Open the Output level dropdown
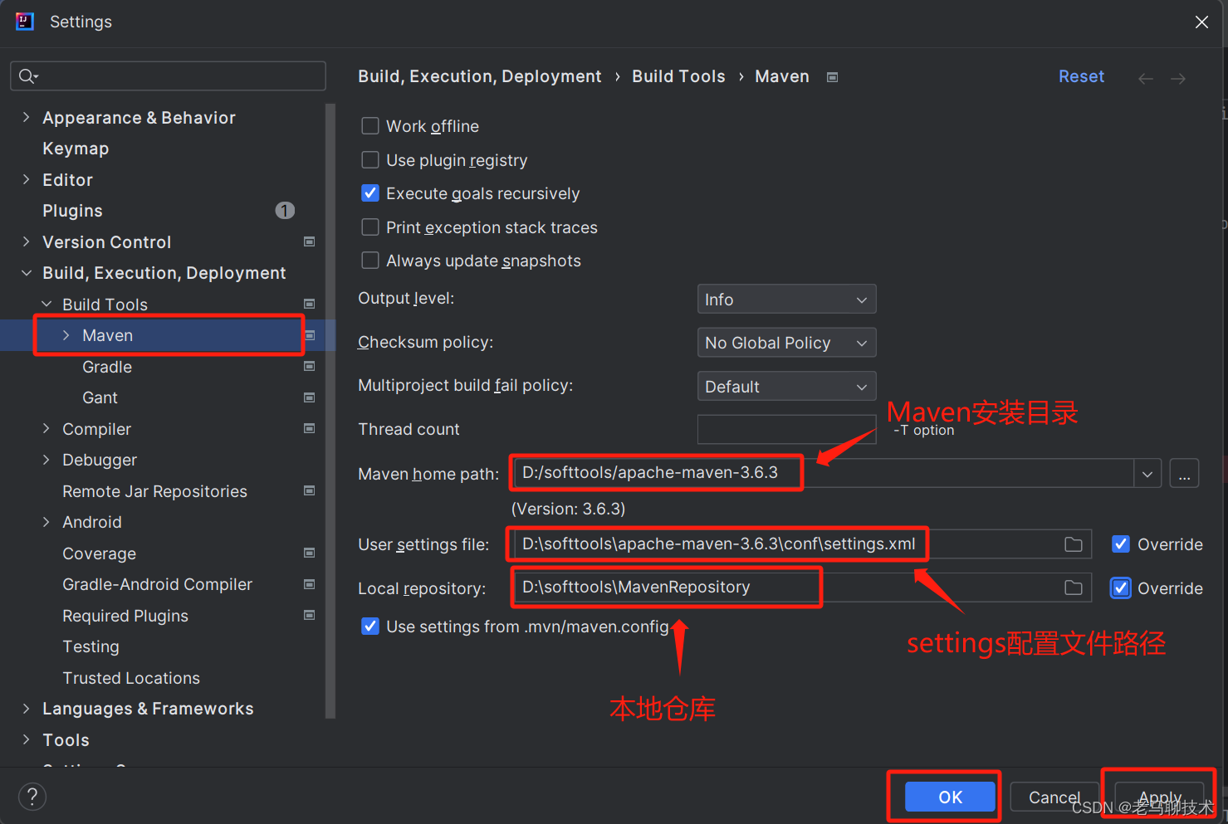The height and width of the screenshot is (824, 1228). tap(786, 300)
